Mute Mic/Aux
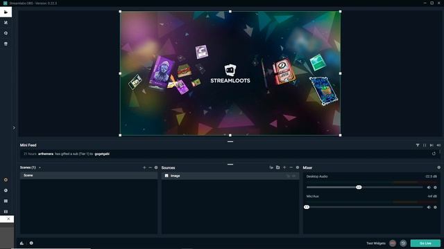Screen dimensions: 444x249 click(429, 207)
